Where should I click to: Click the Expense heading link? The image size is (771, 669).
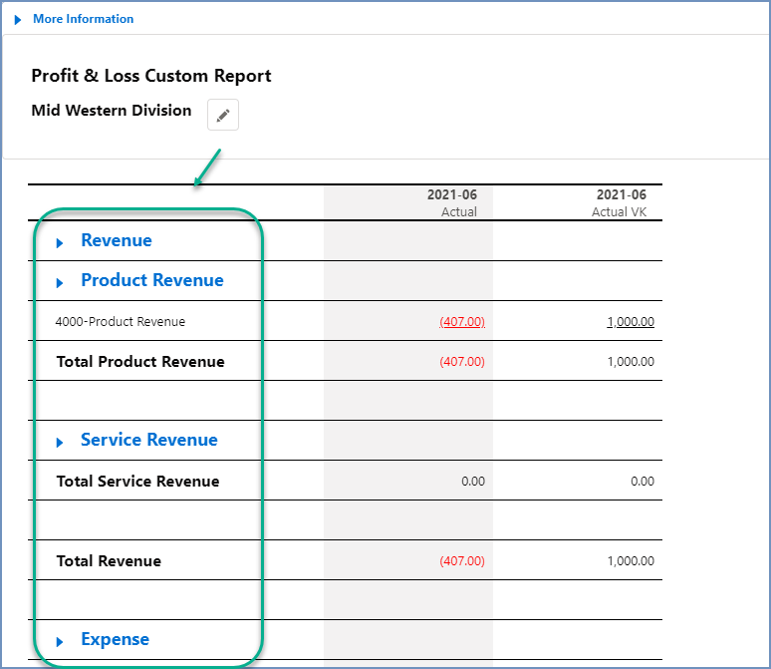click(x=116, y=639)
